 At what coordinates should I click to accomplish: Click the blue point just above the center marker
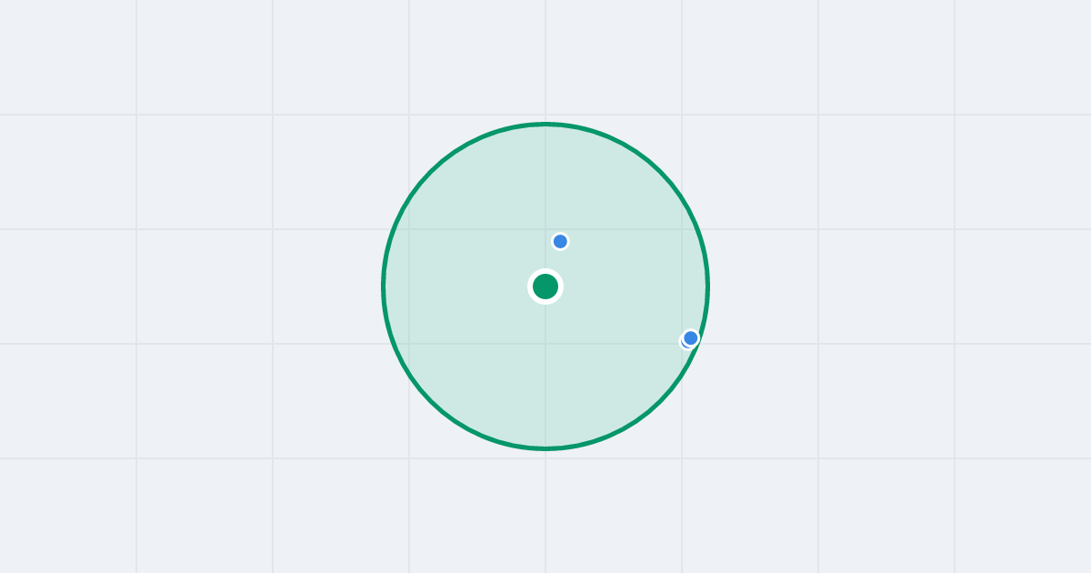(x=560, y=241)
